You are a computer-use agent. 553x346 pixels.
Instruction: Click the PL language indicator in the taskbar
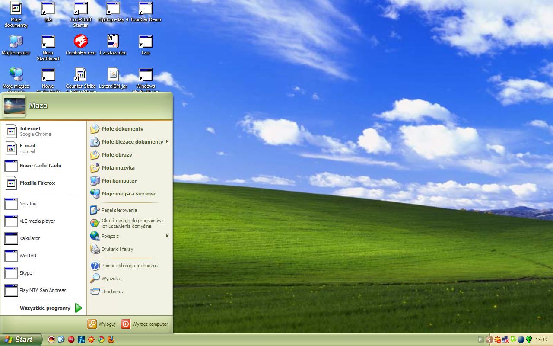click(x=481, y=340)
